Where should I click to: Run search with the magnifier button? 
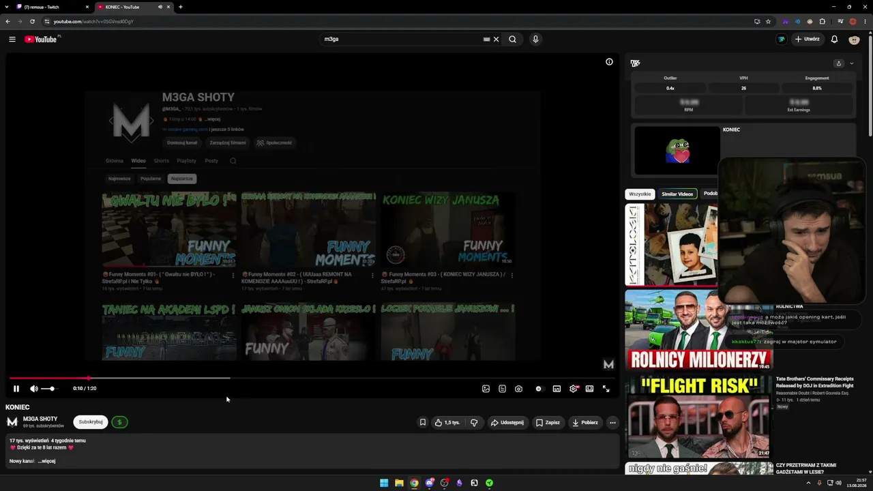[512, 40]
